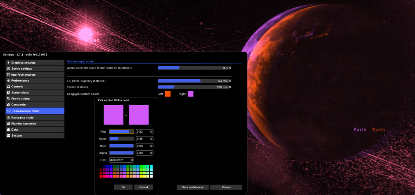The image size is (415, 195).
Task: Cancel the Pick a color dialog
Action: (143, 187)
